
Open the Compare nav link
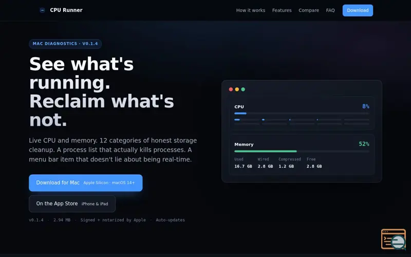coord(309,10)
